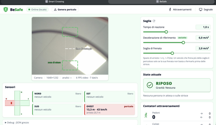Viewport: 216px width, 125px height.
Task: Select the EST sensor card
Action: coord(110,97)
